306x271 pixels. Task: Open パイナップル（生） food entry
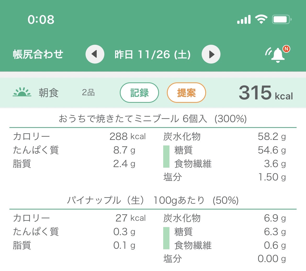(x=153, y=200)
